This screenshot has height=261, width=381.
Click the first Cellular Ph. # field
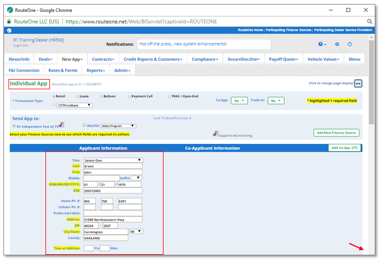90,207
